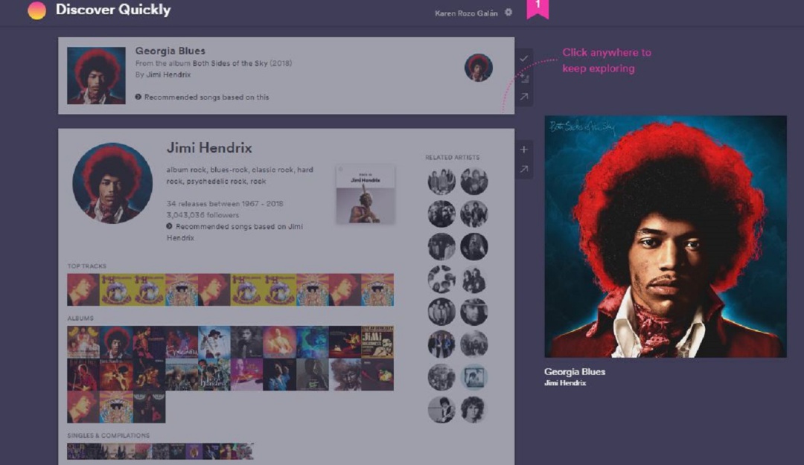Click the TOP TRACKS heading
The image size is (804, 465).
pos(86,266)
